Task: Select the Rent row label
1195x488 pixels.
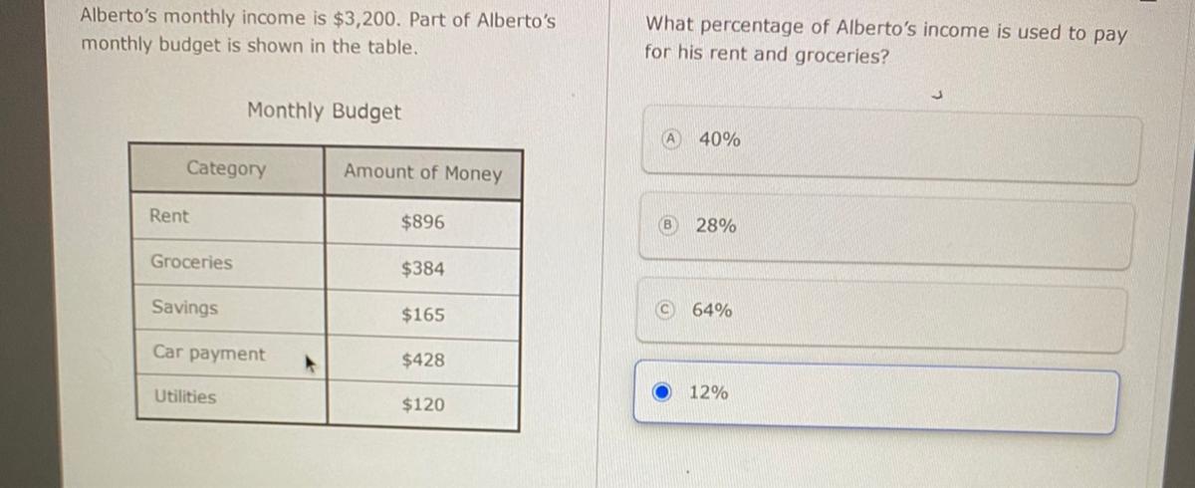Action: (169, 216)
